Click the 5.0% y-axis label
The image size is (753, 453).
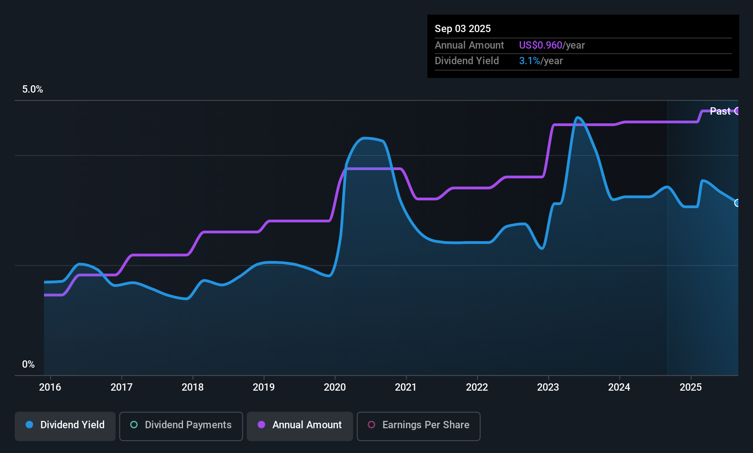[33, 89]
